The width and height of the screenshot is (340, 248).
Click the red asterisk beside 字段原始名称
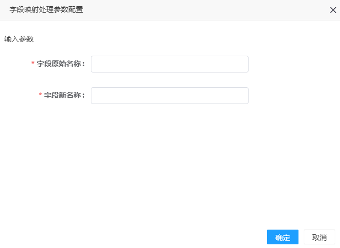point(33,63)
